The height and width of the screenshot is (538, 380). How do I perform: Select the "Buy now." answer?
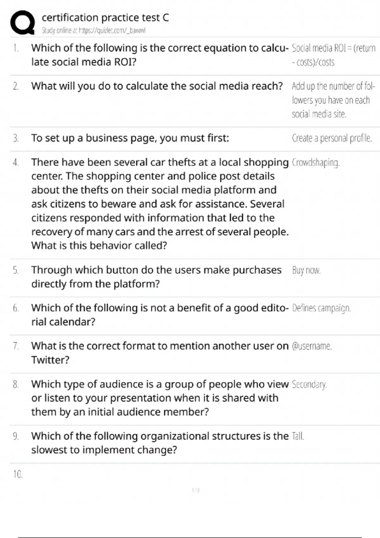click(306, 271)
